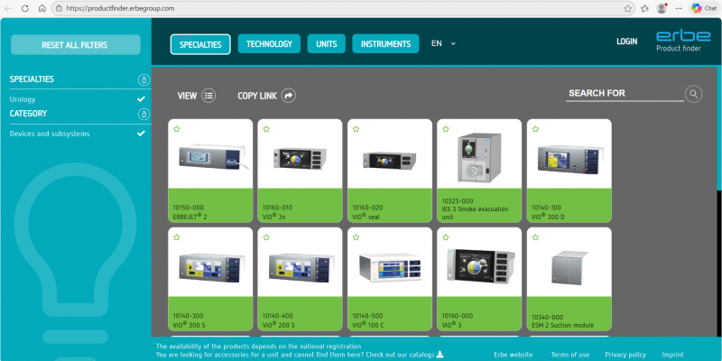The image size is (722, 361).
Task: Click the erbe Product finder logo
Action: click(683, 41)
